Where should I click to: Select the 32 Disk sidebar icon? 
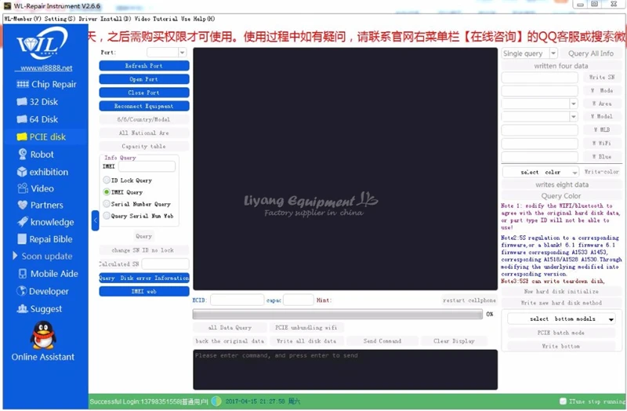coord(22,102)
